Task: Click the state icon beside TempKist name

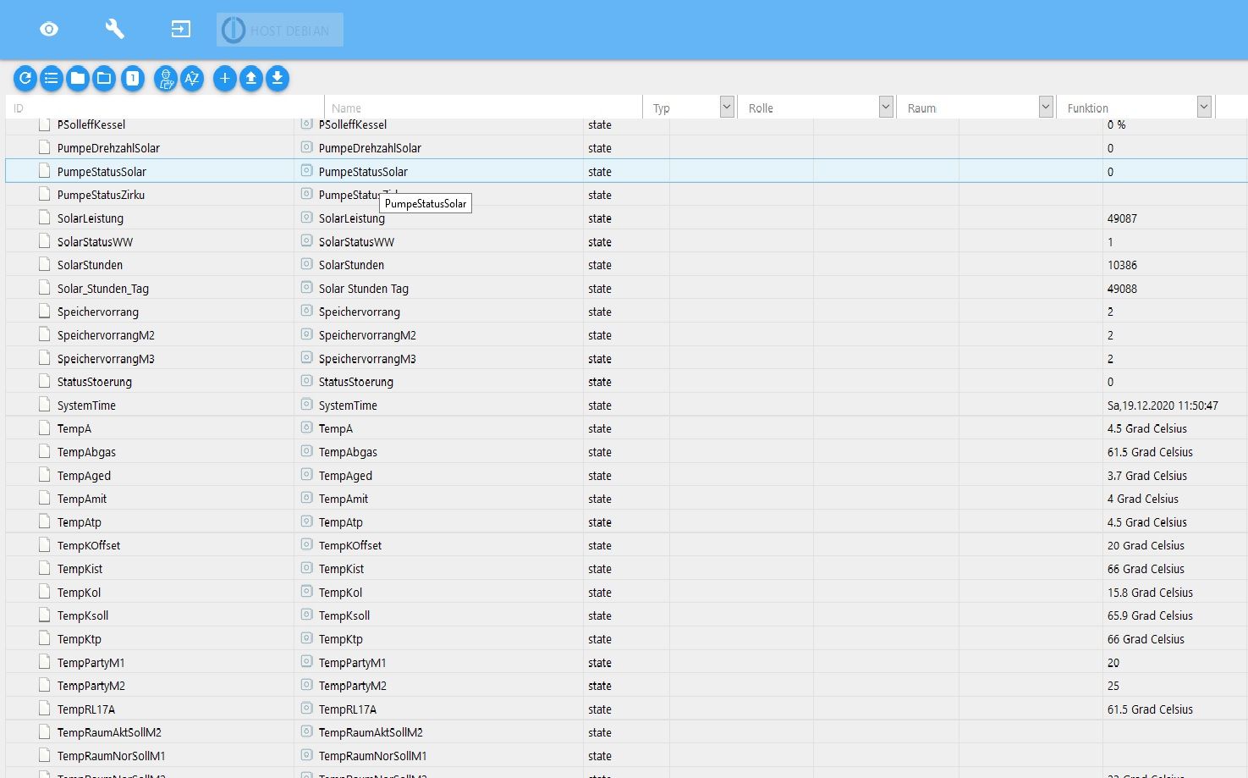Action: 307,568
